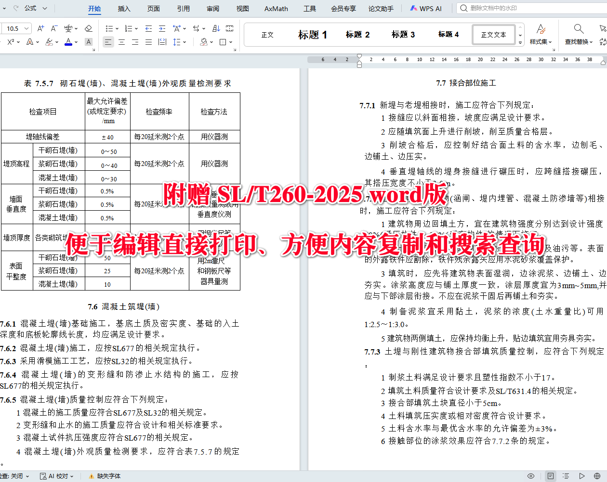607x482 pixels.
Task: Toggle justified paragraph alignment
Action: (x=148, y=43)
